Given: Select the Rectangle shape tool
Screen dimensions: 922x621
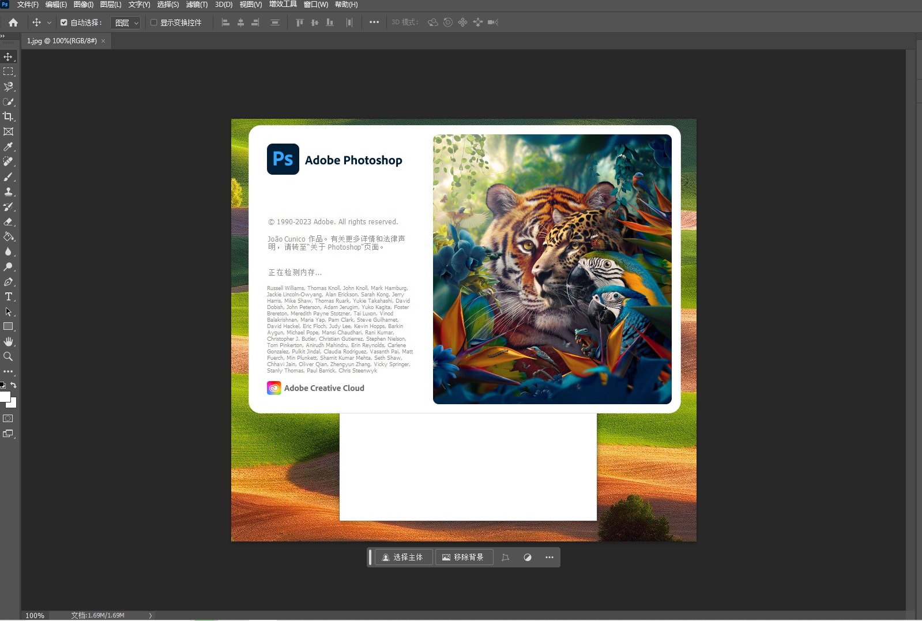Looking at the screenshot, I should coord(8,326).
